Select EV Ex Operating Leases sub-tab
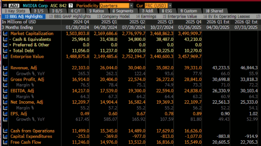261x146 pixels. (227, 17)
